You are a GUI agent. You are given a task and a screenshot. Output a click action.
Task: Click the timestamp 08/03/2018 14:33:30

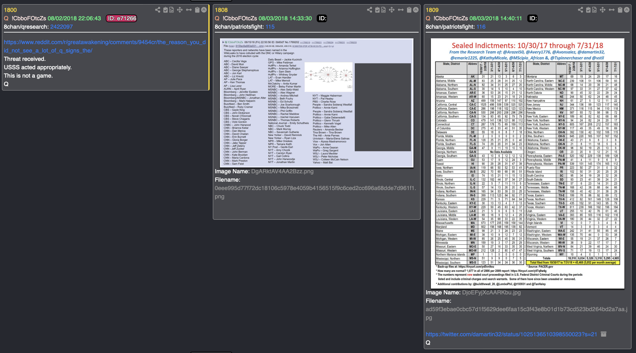pos(285,18)
